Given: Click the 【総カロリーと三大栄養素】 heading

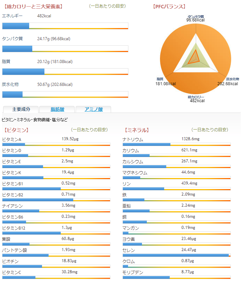Looking at the screenshot, I should [33, 6].
